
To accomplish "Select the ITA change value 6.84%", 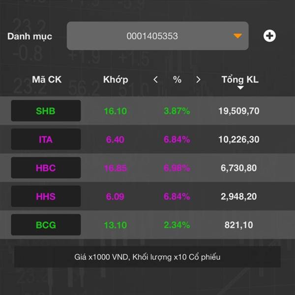I will point(177,140).
